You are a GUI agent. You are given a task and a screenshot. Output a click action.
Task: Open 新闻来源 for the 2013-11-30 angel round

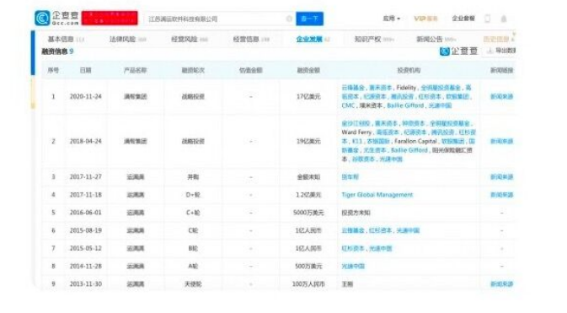[x=501, y=284]
